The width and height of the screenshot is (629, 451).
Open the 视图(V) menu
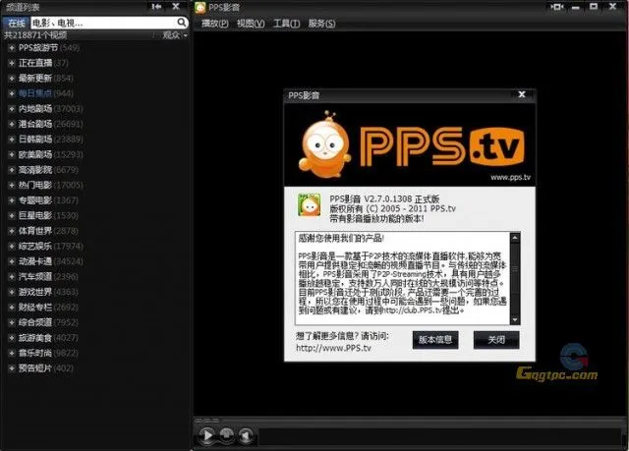pos(251,24)
